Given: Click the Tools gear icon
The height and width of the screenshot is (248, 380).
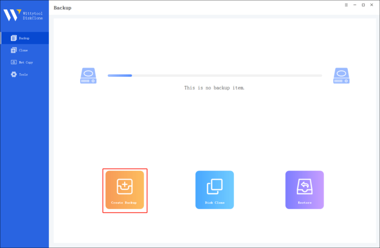Looking at the screenshot, I should 13,74.
